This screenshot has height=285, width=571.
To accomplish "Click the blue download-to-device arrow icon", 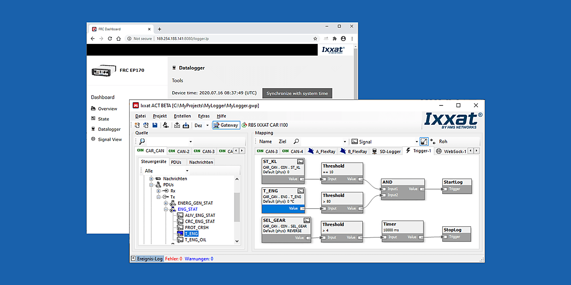I will point(186,125).
